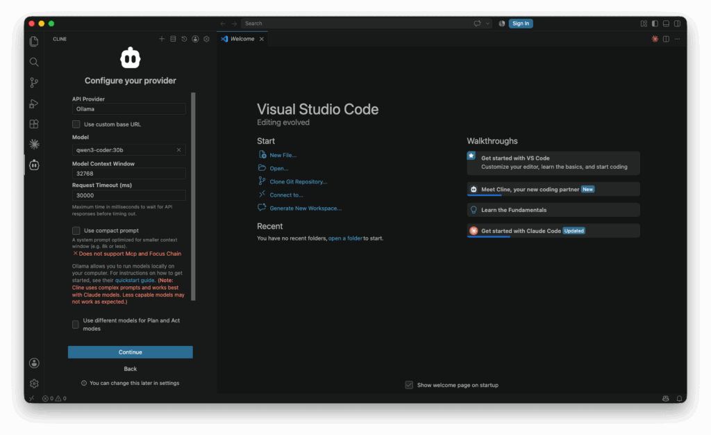Click the Sign In button
The width and height of the screenshot is (711, 435).
pyautogui.click(x=521, y=24)
